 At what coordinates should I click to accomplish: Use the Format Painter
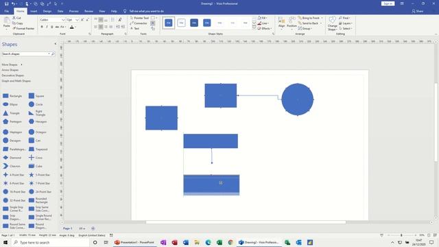click(x=23, y=29)
